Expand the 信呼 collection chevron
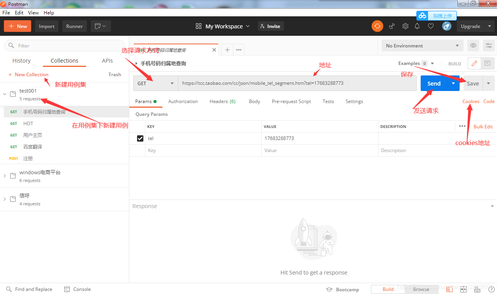The height and width of the screenshot is (294, 497). click(x=5, y=199)
